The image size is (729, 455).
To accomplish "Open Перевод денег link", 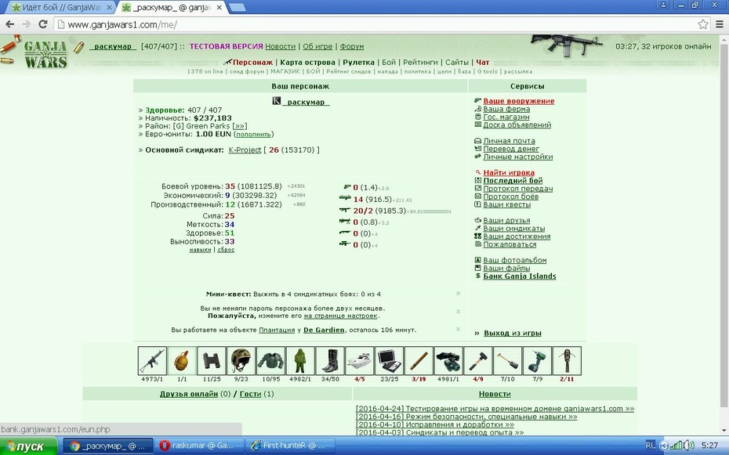I will point(511,149).
